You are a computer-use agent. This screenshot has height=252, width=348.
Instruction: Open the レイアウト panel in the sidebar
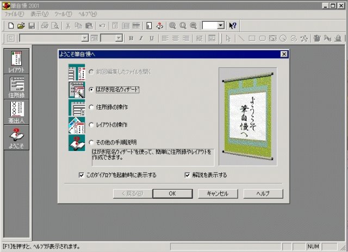16,61
